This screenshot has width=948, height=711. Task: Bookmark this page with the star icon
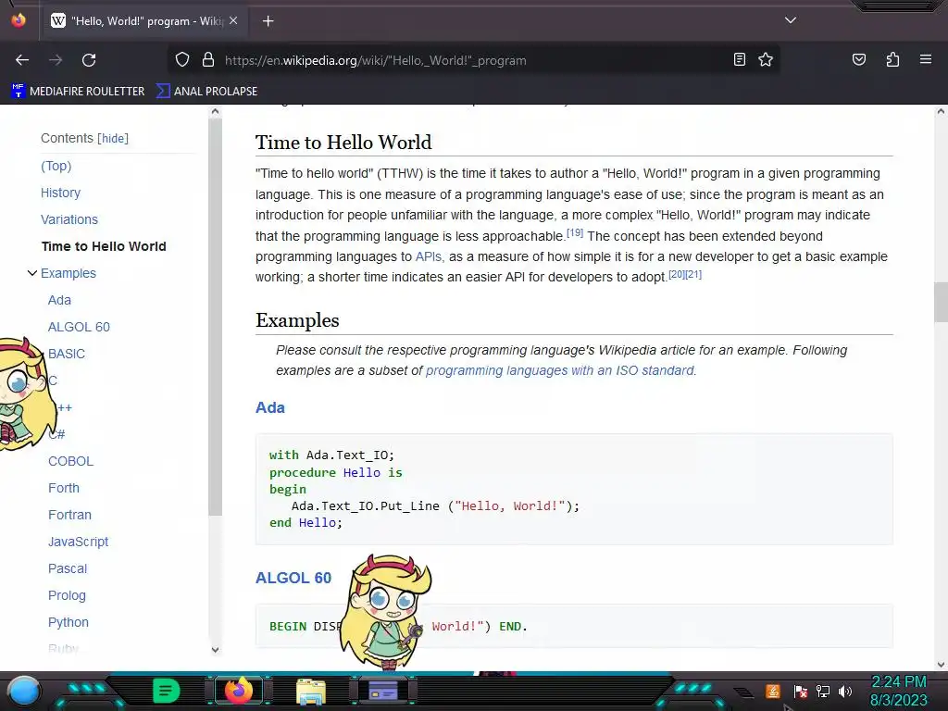click(766, 59)
